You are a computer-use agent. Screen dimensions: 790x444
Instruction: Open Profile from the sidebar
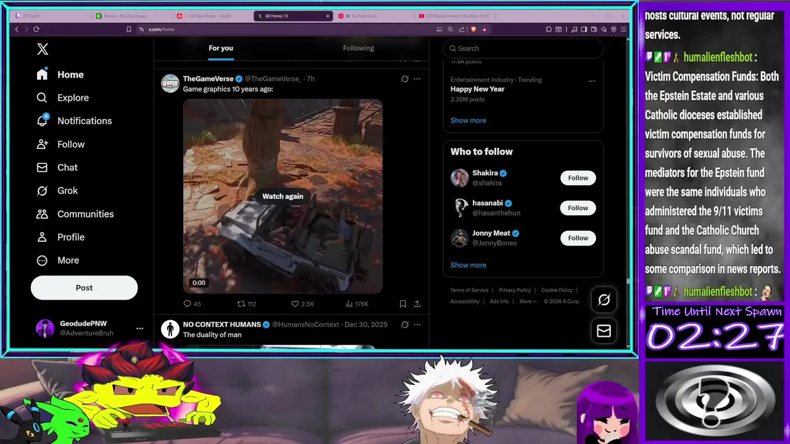(x=60, y=237)
